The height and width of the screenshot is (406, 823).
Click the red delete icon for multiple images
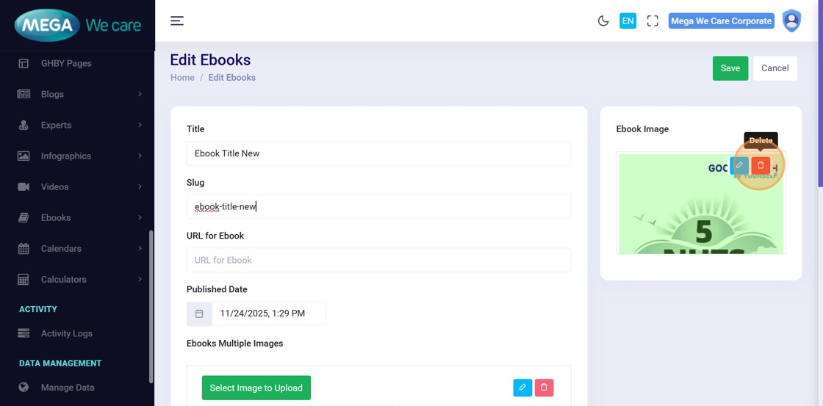click(544, 388)
